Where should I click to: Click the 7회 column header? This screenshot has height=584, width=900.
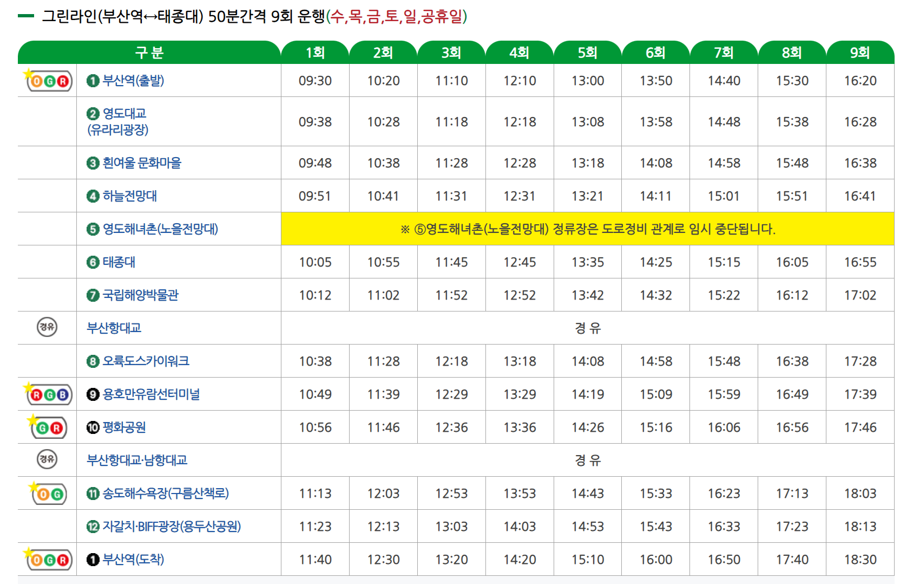point(724,53)
